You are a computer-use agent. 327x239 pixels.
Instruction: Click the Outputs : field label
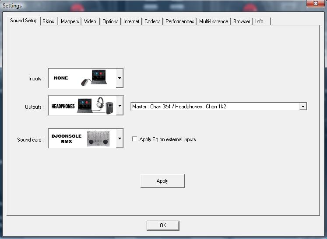pyautogui.click(x=34, y=107)
